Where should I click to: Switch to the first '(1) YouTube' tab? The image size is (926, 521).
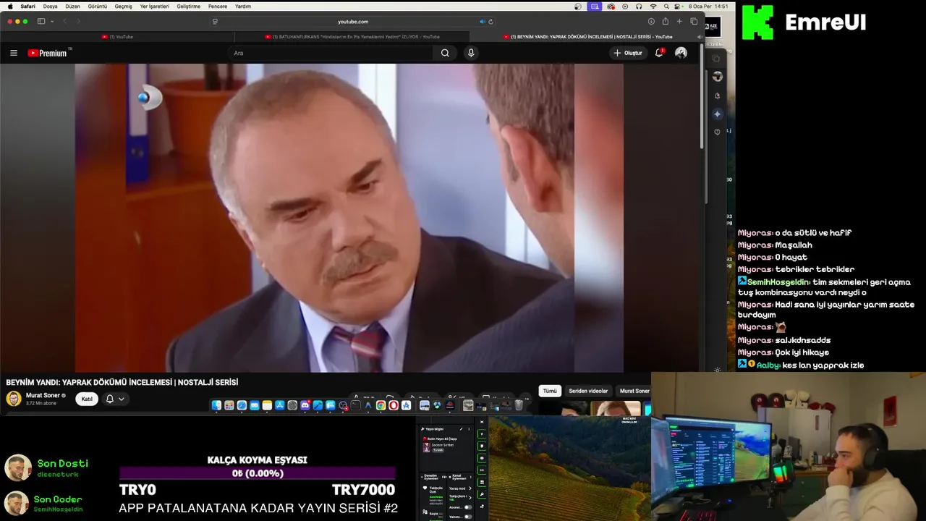point(118,37)
